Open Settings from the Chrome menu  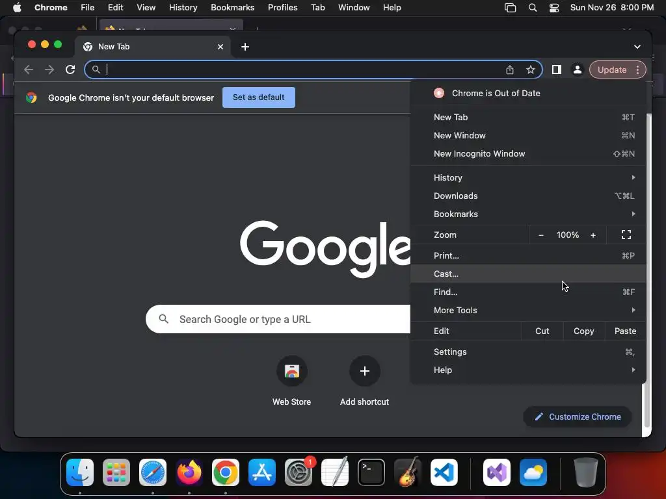click(x=528, y=352)
